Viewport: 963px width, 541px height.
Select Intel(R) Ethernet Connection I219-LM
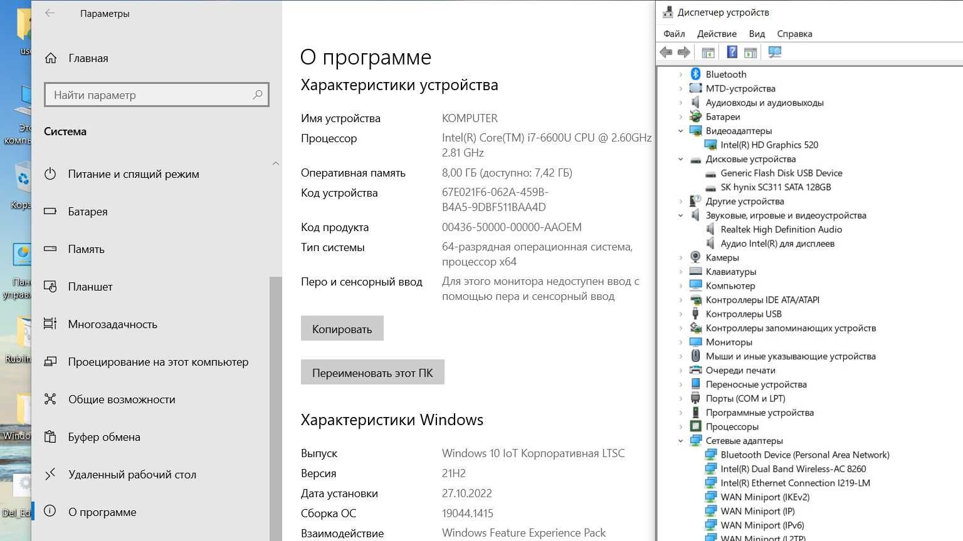(795, 483)
